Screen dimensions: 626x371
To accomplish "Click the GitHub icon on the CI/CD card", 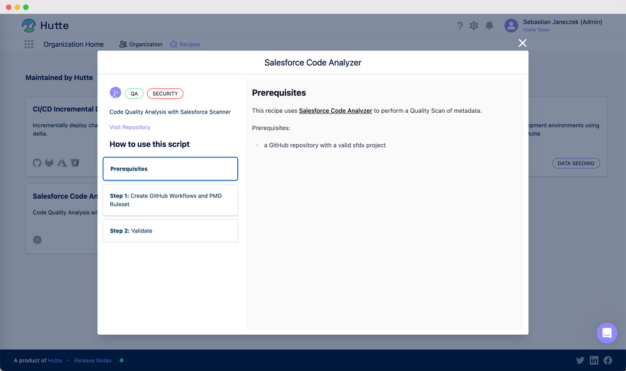I will (x=36, y=163).
